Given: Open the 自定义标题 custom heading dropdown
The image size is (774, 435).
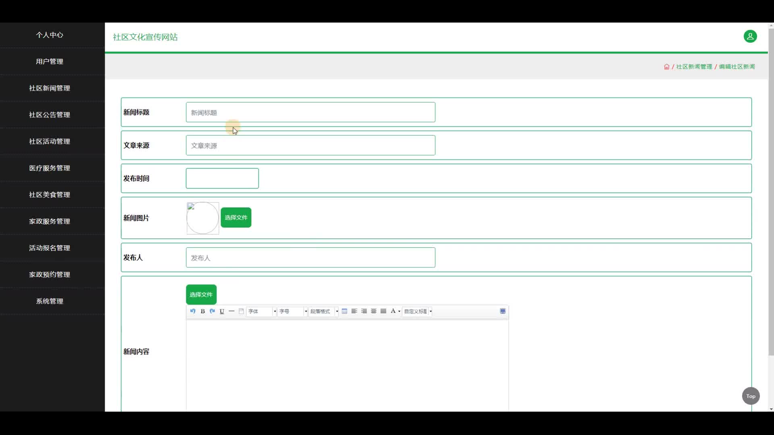Looking at the screenshot, I should coord(417,311).
